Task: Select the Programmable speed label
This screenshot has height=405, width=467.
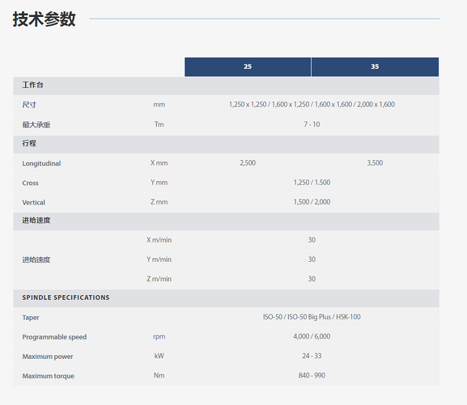Action: pyautogui.click(x=53, y=337)
